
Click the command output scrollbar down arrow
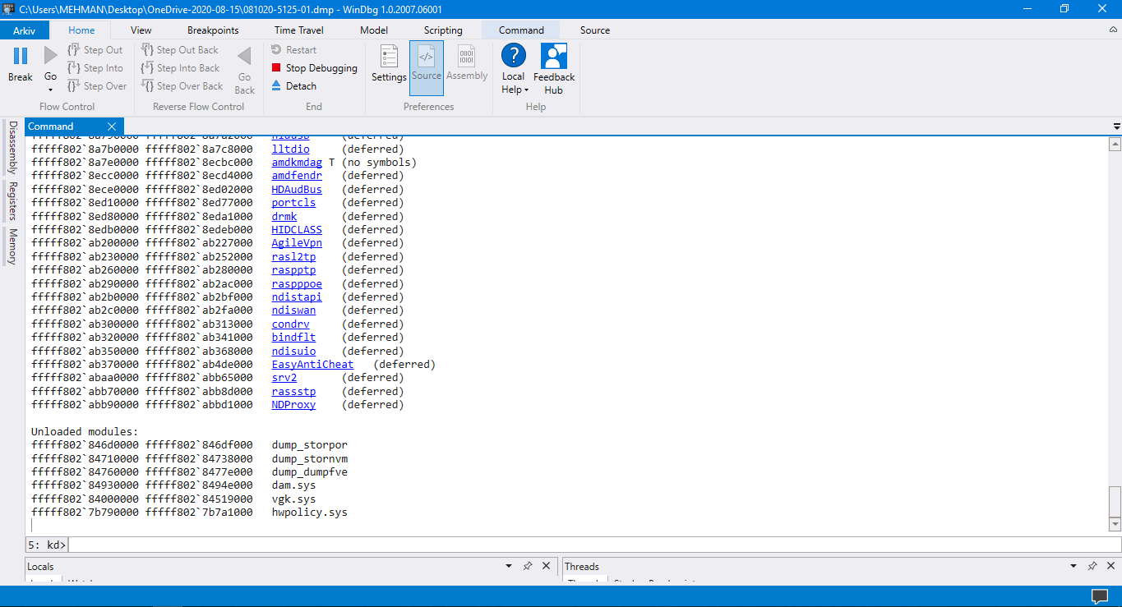tap(1115, 524)
